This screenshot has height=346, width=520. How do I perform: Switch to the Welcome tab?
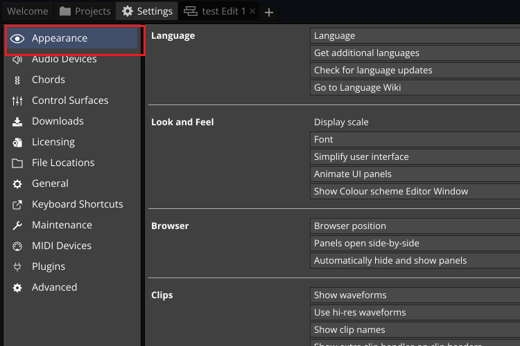(x=28, y=11)
